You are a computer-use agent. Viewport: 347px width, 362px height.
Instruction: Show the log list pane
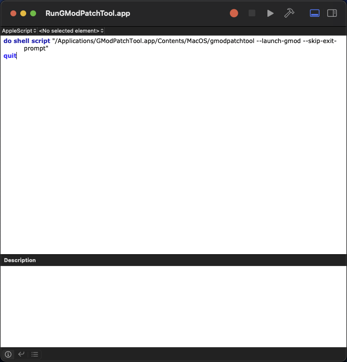point(35,354)
